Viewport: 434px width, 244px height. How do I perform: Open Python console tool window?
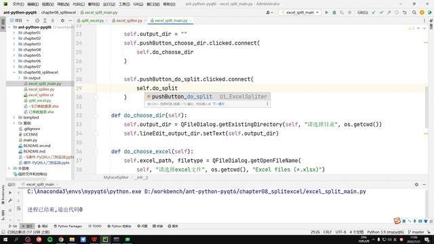click(119, 226)
